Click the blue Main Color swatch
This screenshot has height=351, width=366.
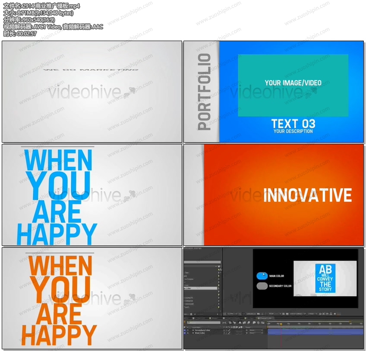262,276
